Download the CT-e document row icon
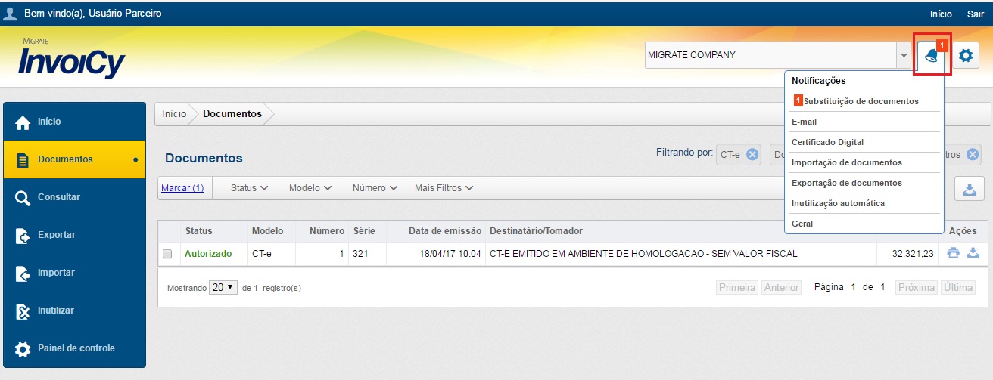 pos(973,253)
